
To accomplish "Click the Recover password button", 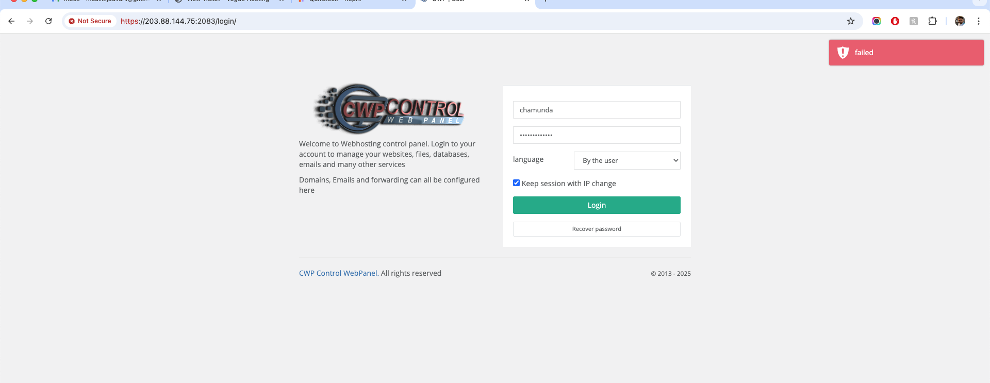I will 597,229.
